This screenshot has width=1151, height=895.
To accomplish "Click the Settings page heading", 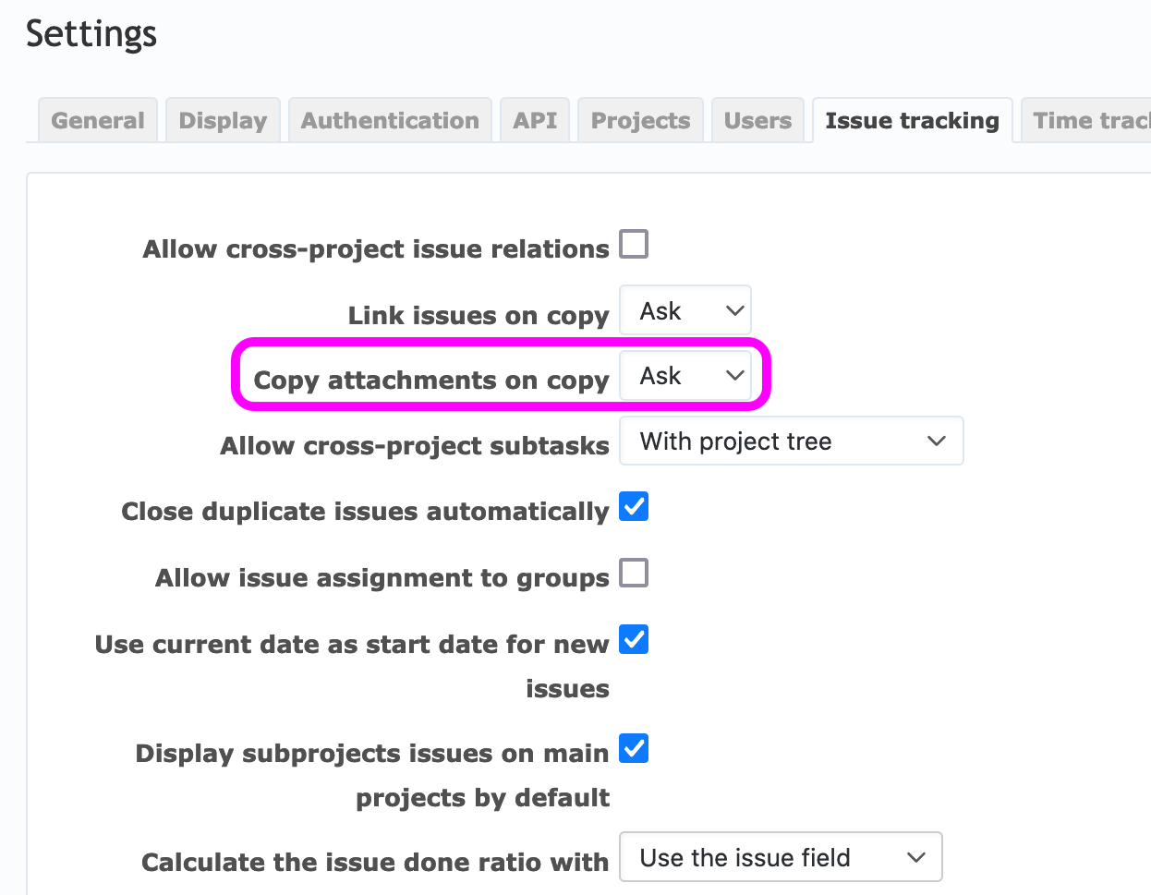I will click(91, 34).
